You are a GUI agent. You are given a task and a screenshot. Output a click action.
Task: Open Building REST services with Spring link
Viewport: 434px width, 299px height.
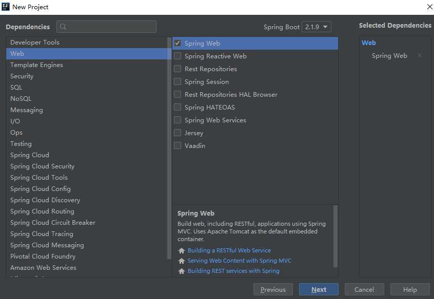233,271
